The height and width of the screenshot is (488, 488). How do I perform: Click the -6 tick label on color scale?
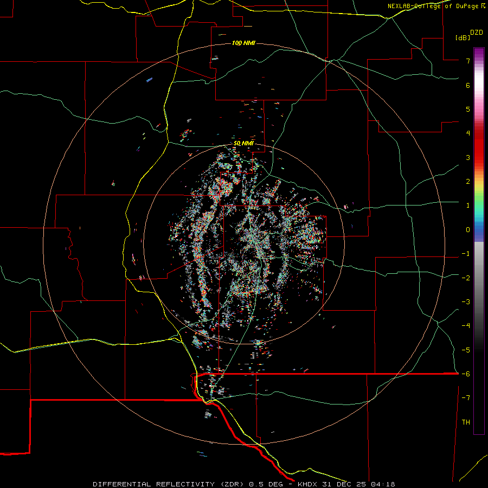(466, 374)
